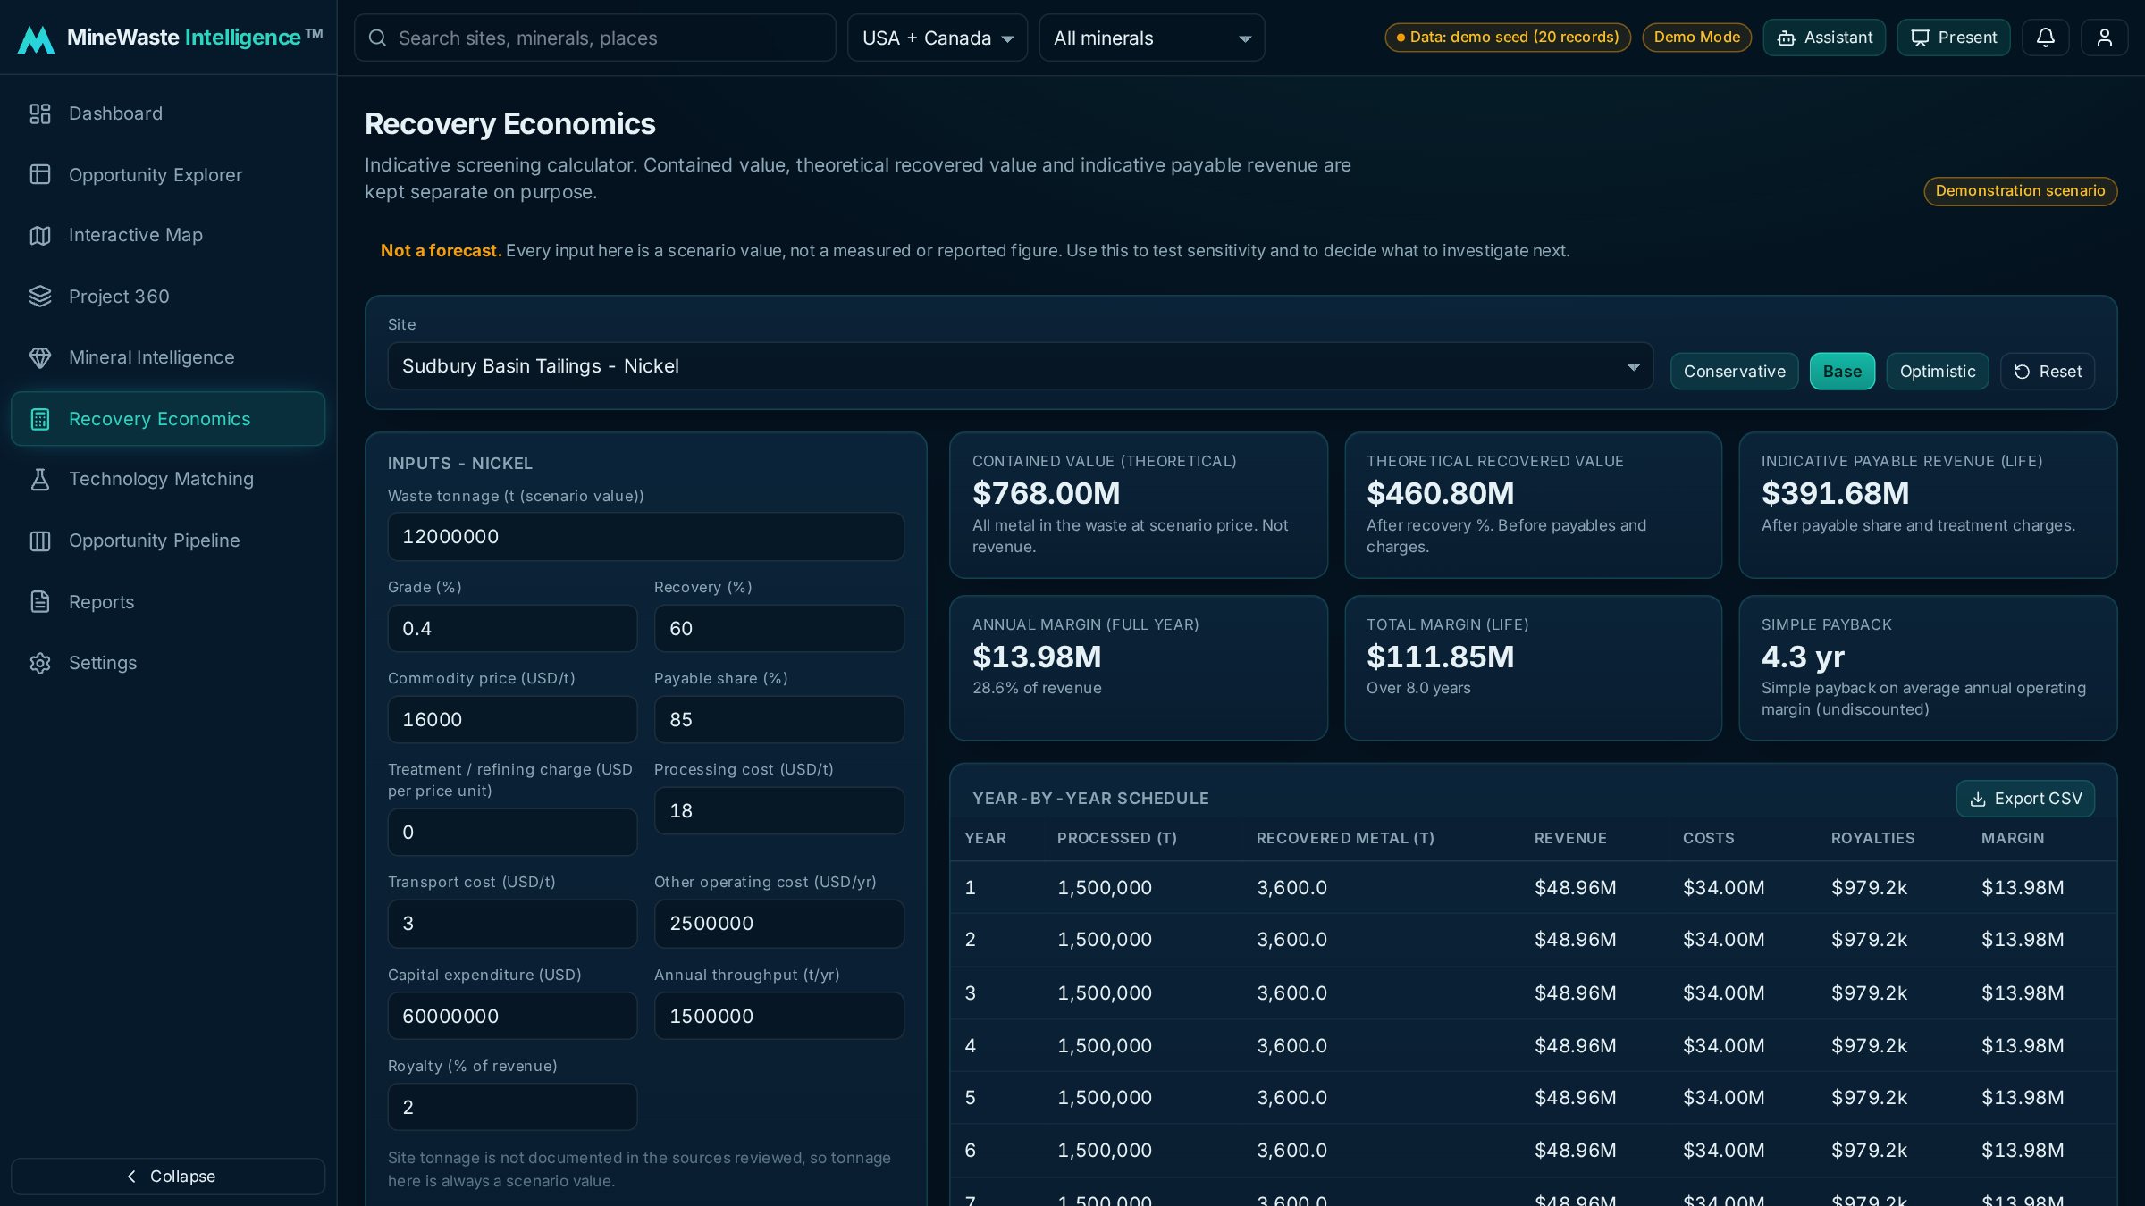
Task: Click the Contained Value $768.00M figure
Action: [x=1046, y=493]
